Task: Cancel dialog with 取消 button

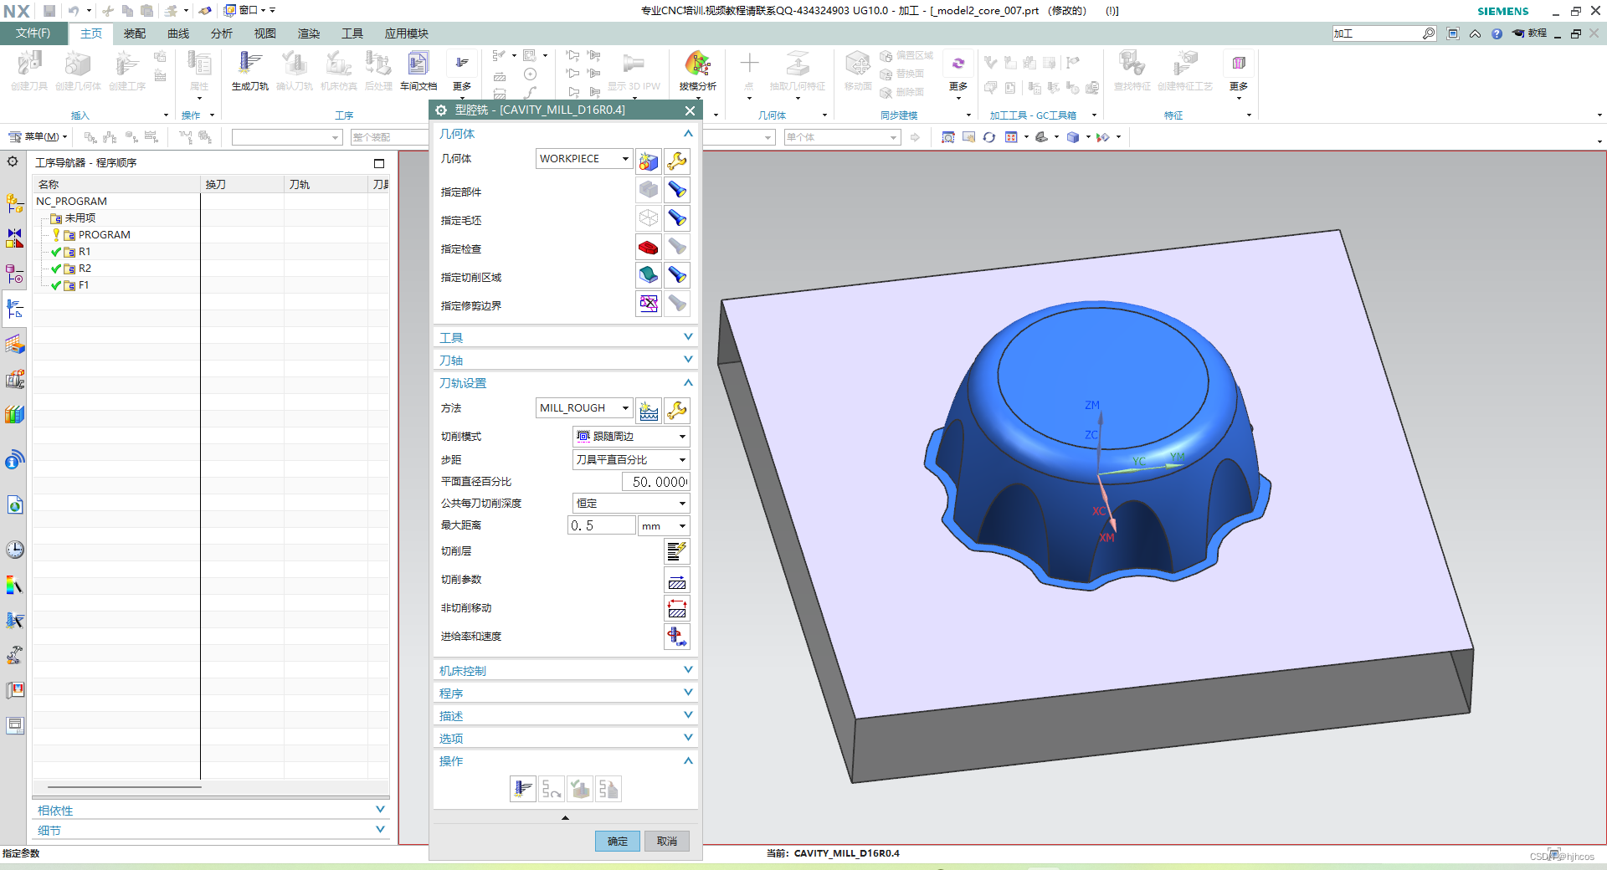Action: [x=667, y=841]
